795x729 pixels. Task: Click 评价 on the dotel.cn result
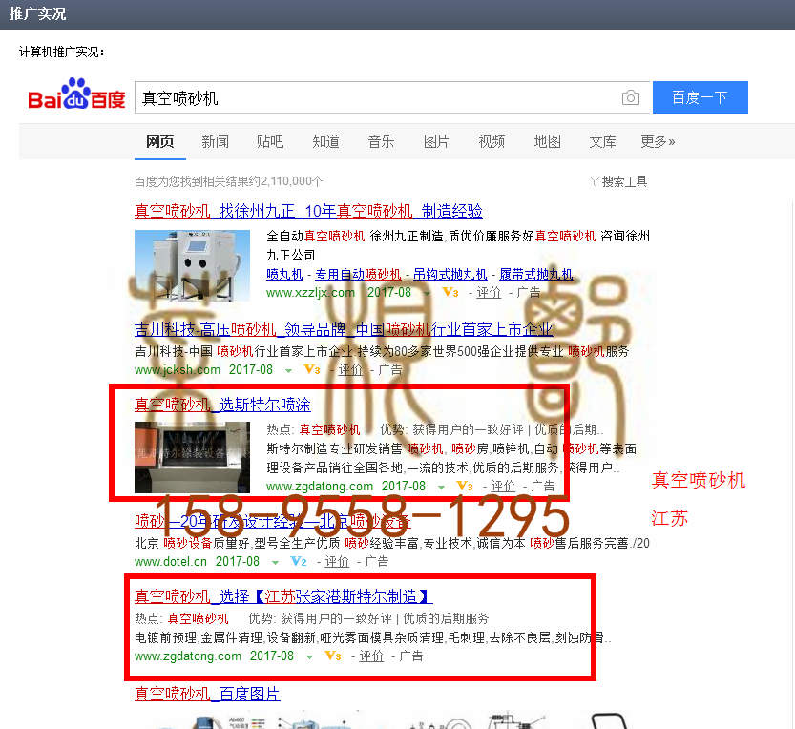click(x=337, y=562)
